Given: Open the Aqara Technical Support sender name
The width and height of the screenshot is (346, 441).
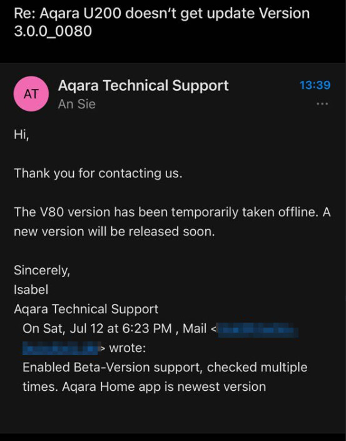Looking at the screenshot, I should [143, 85].
